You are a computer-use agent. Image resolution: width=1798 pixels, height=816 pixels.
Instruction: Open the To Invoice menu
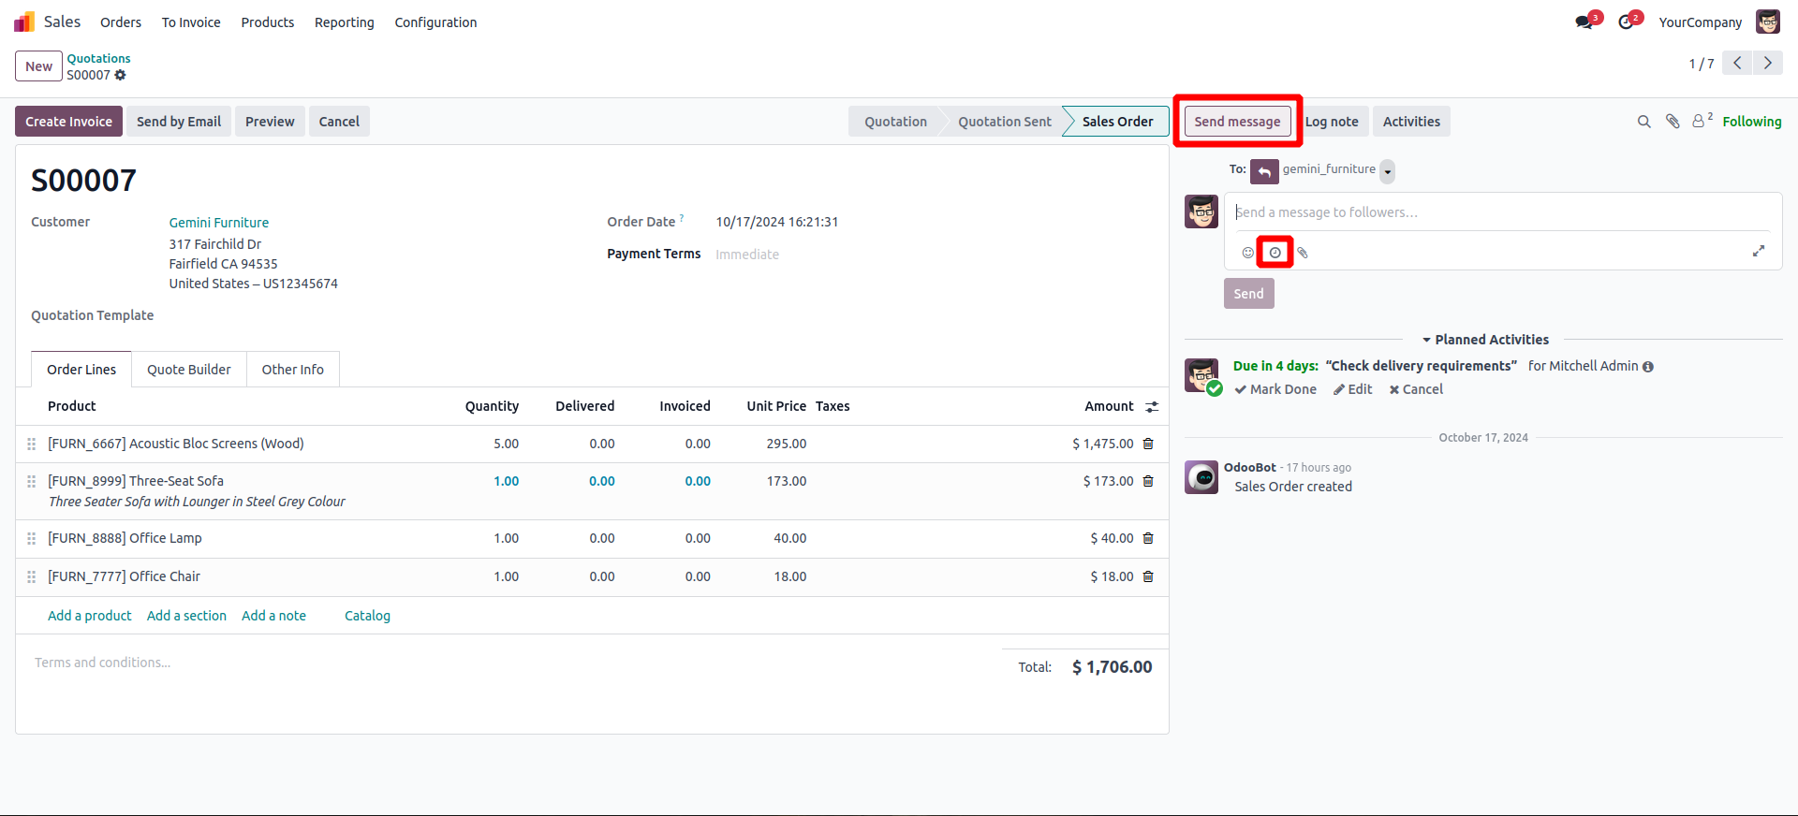point(191,22)
